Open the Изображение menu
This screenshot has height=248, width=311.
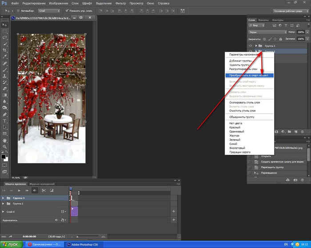[59, 4]
